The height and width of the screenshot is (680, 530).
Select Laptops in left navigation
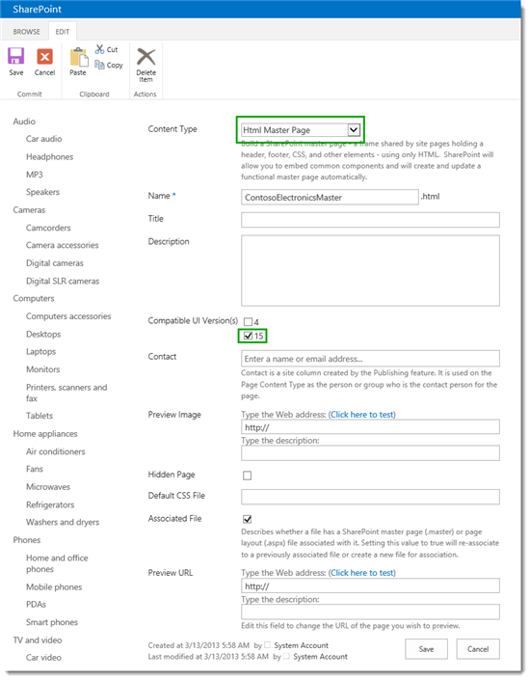click(x=40, y=351)
